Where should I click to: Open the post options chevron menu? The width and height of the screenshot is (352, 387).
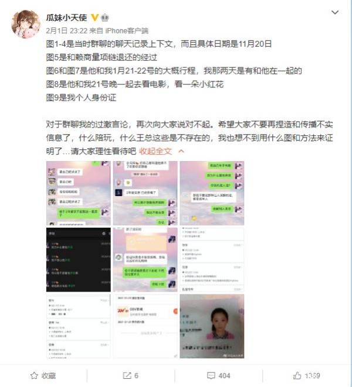[x=334, y=12]
